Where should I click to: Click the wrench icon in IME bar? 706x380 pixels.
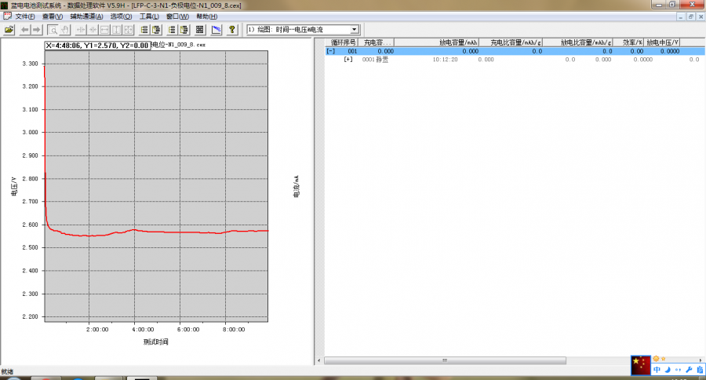point(689,369)
